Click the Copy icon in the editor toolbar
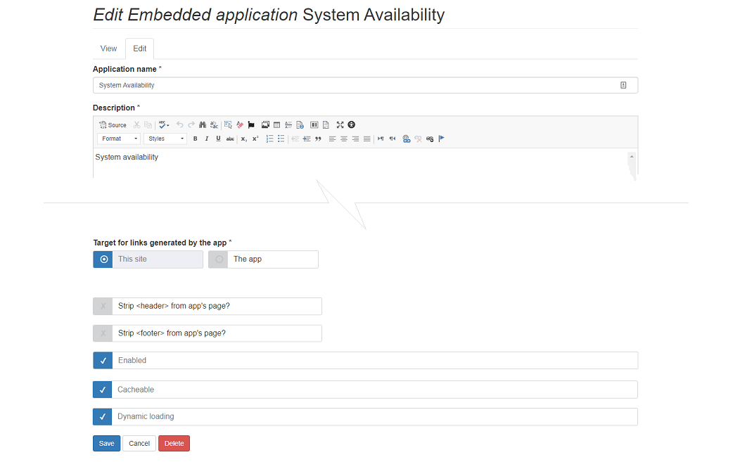Viewport: 733px width, 462px height. (x=148, y=124)
